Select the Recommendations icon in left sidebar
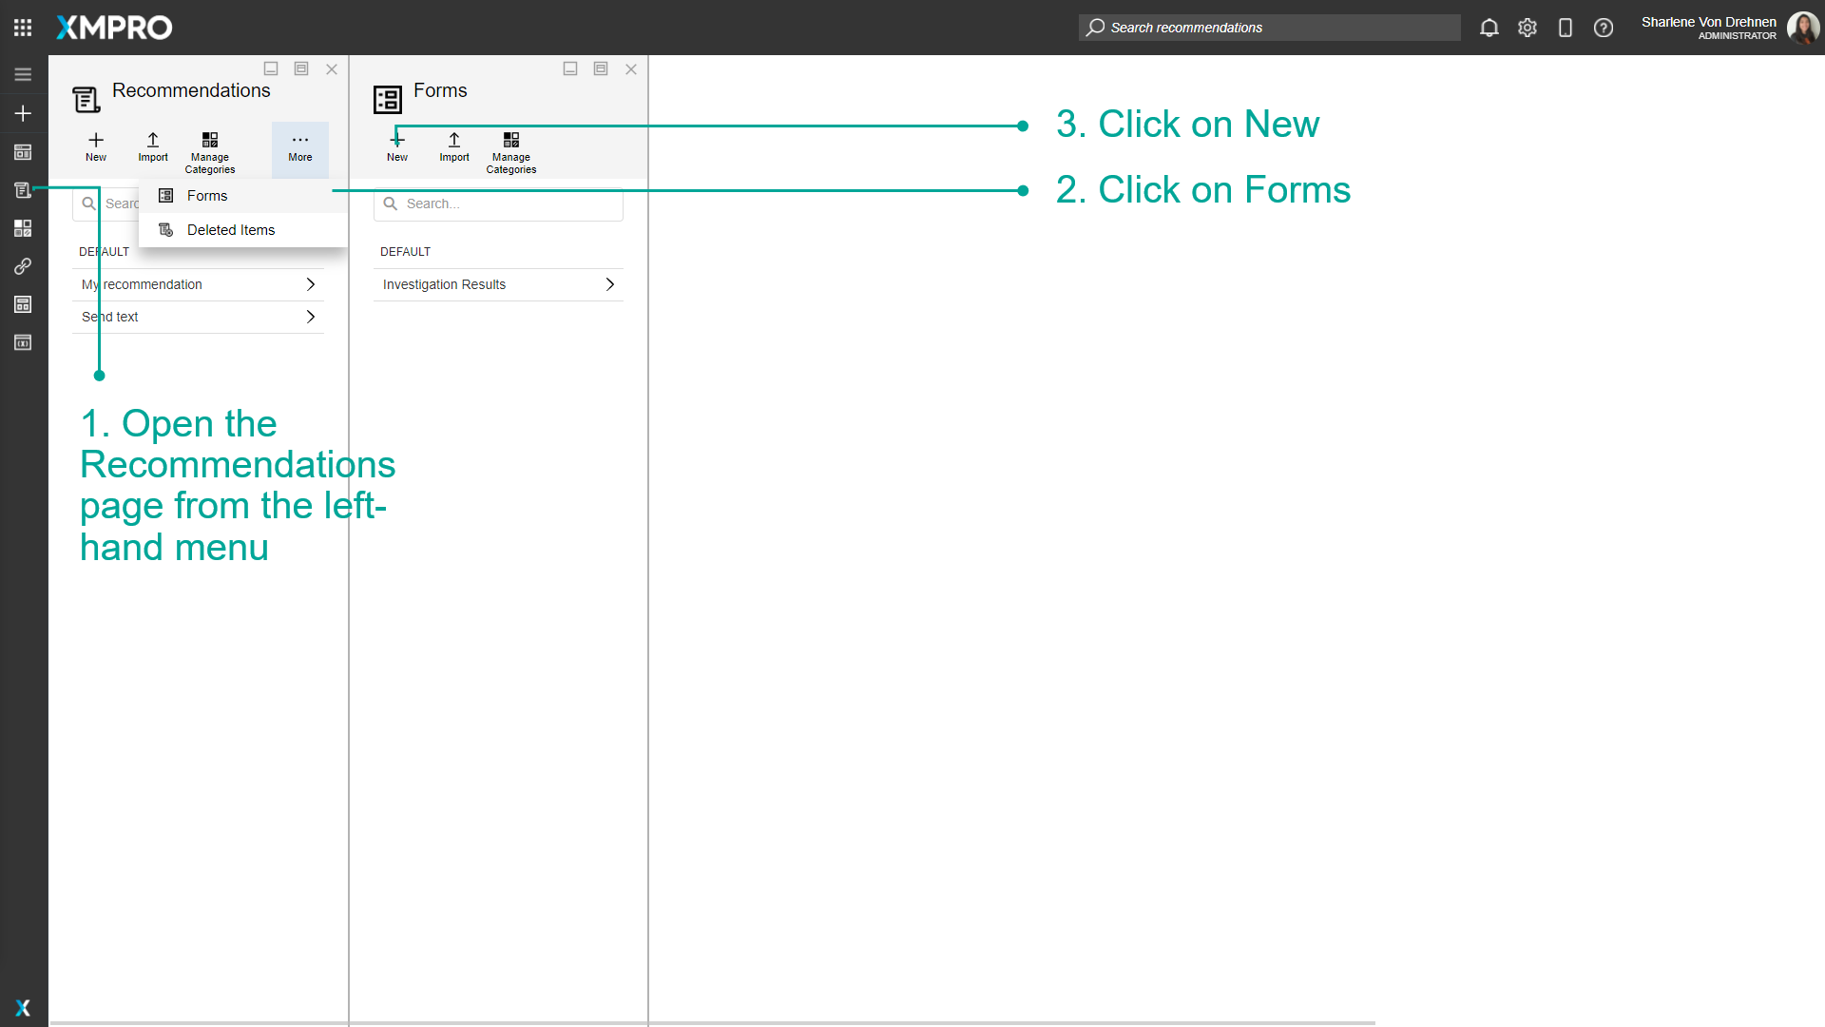The height and width of the screenshot is (1027, 1825). tap(23, 189)
